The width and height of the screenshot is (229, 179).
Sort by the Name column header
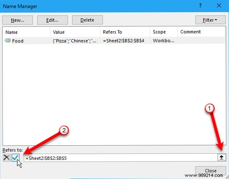(26, 32)
